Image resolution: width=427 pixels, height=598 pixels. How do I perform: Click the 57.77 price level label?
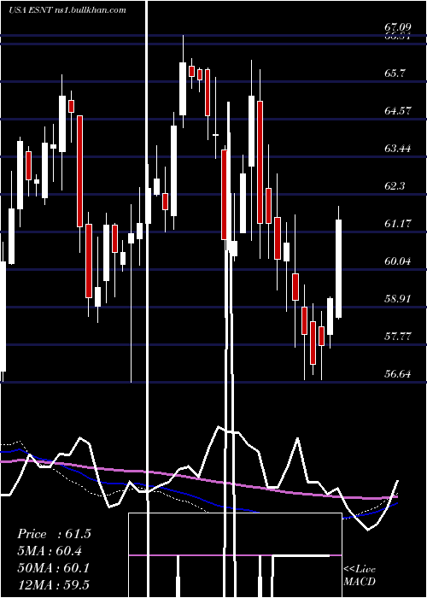pos(398,337)
